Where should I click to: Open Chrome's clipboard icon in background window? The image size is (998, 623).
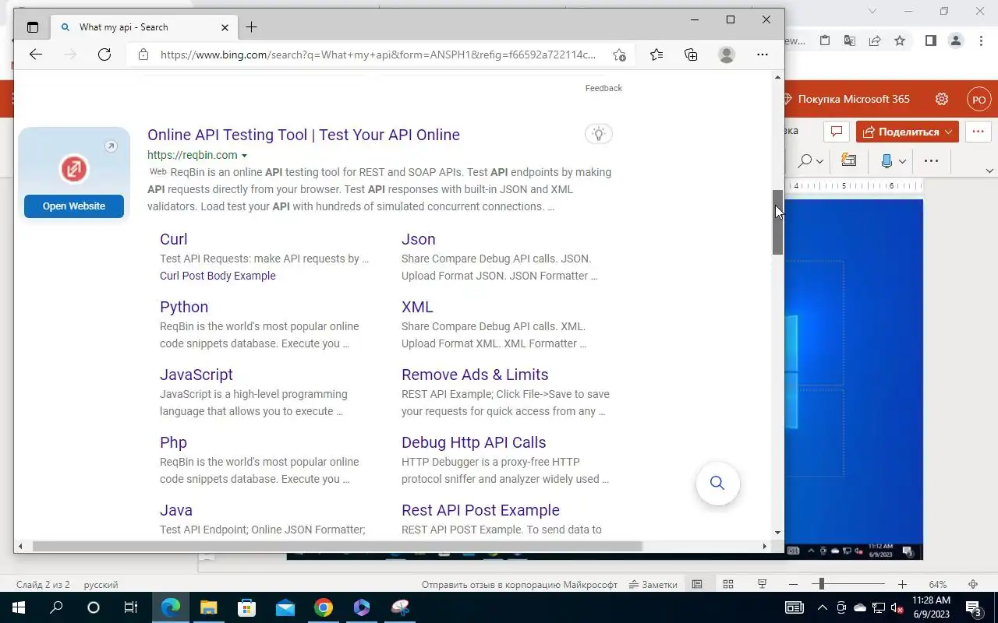coord(825,40)
